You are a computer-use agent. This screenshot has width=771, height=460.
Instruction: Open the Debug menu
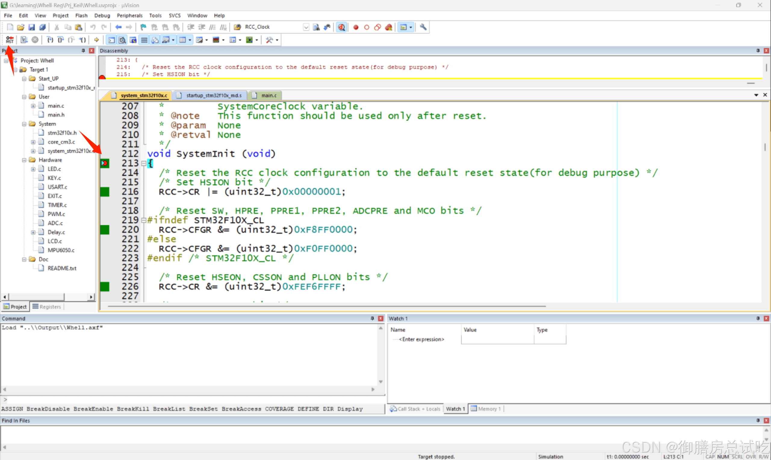[x=102, y=16]
